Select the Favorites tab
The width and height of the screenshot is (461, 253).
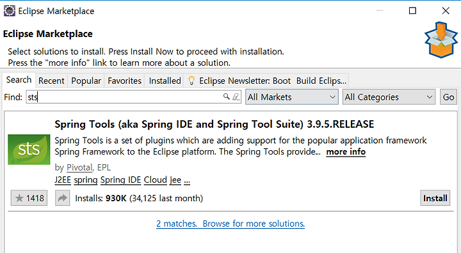click(125, 80)
